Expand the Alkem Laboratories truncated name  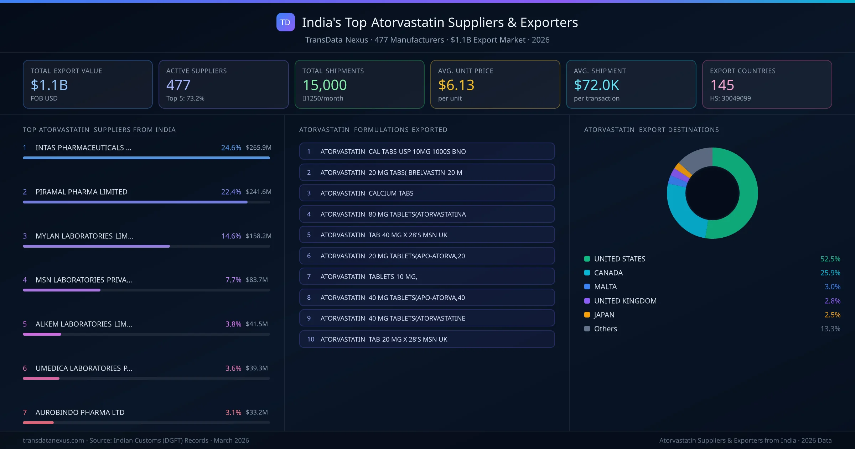pyautogui.click(x=84, y=324)
